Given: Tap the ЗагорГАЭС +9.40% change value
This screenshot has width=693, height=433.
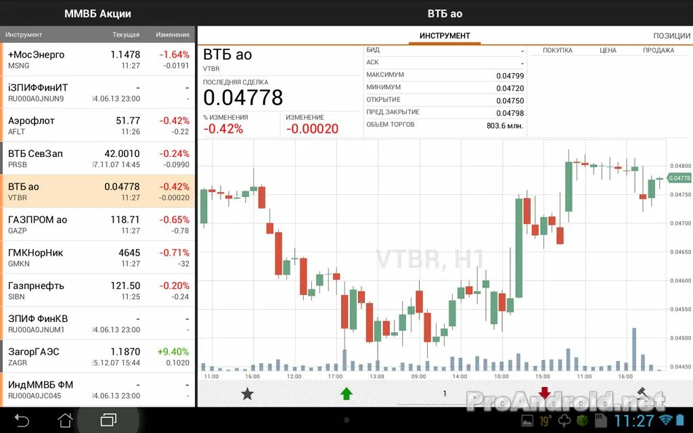Looking at the screenshot, I should pyautogui.click(x=173, y=352).
